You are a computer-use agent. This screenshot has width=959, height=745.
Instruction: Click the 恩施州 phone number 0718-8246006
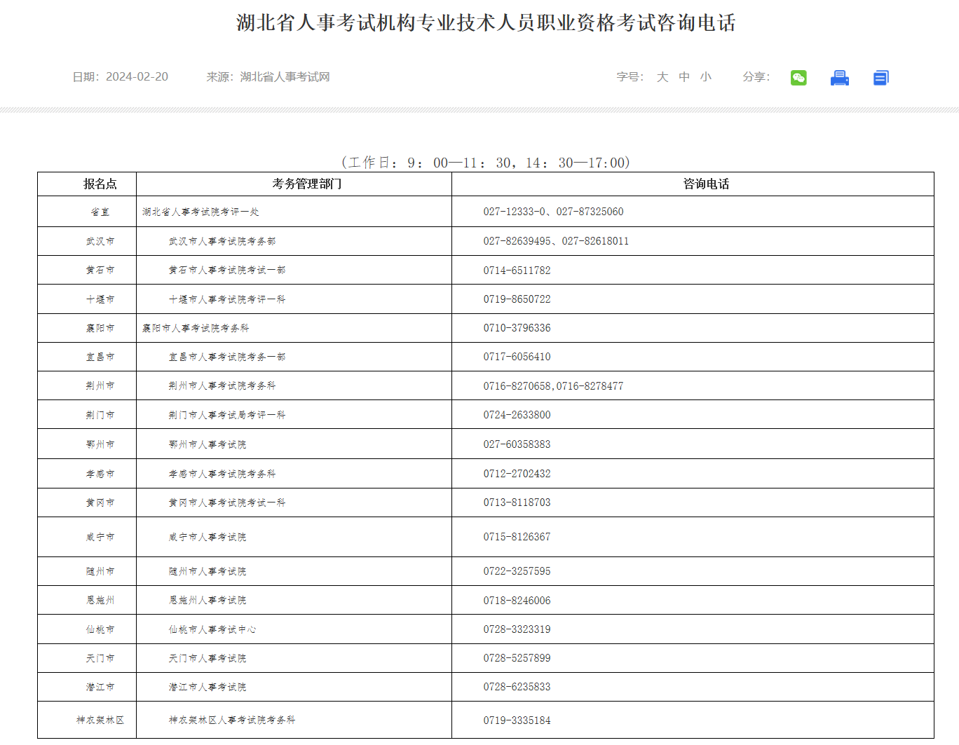coord(517,601)
